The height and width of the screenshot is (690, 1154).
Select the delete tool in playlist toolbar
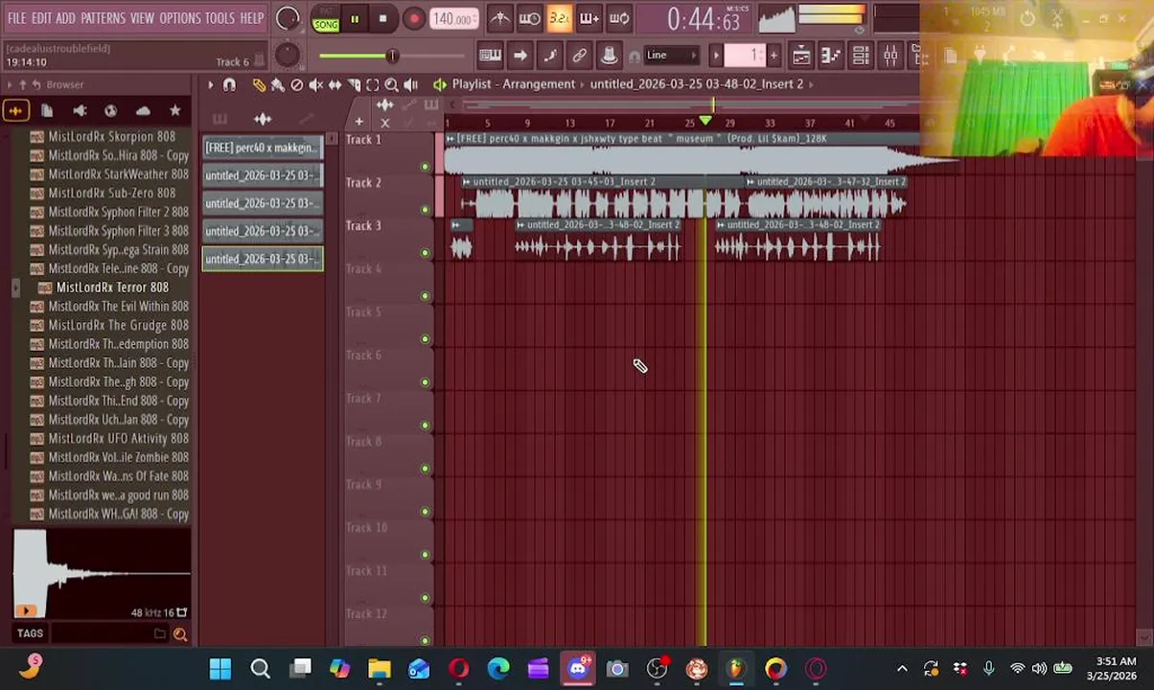click(x=297, y=85)
